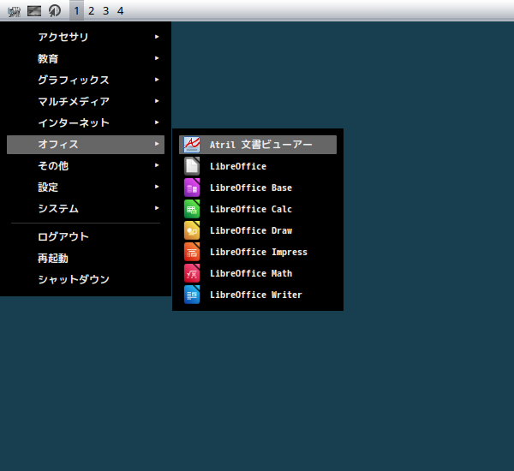Screen dimensions: 514x471
Task: Launch Atril 文書ビューアー entry
Action: (258, 145)
